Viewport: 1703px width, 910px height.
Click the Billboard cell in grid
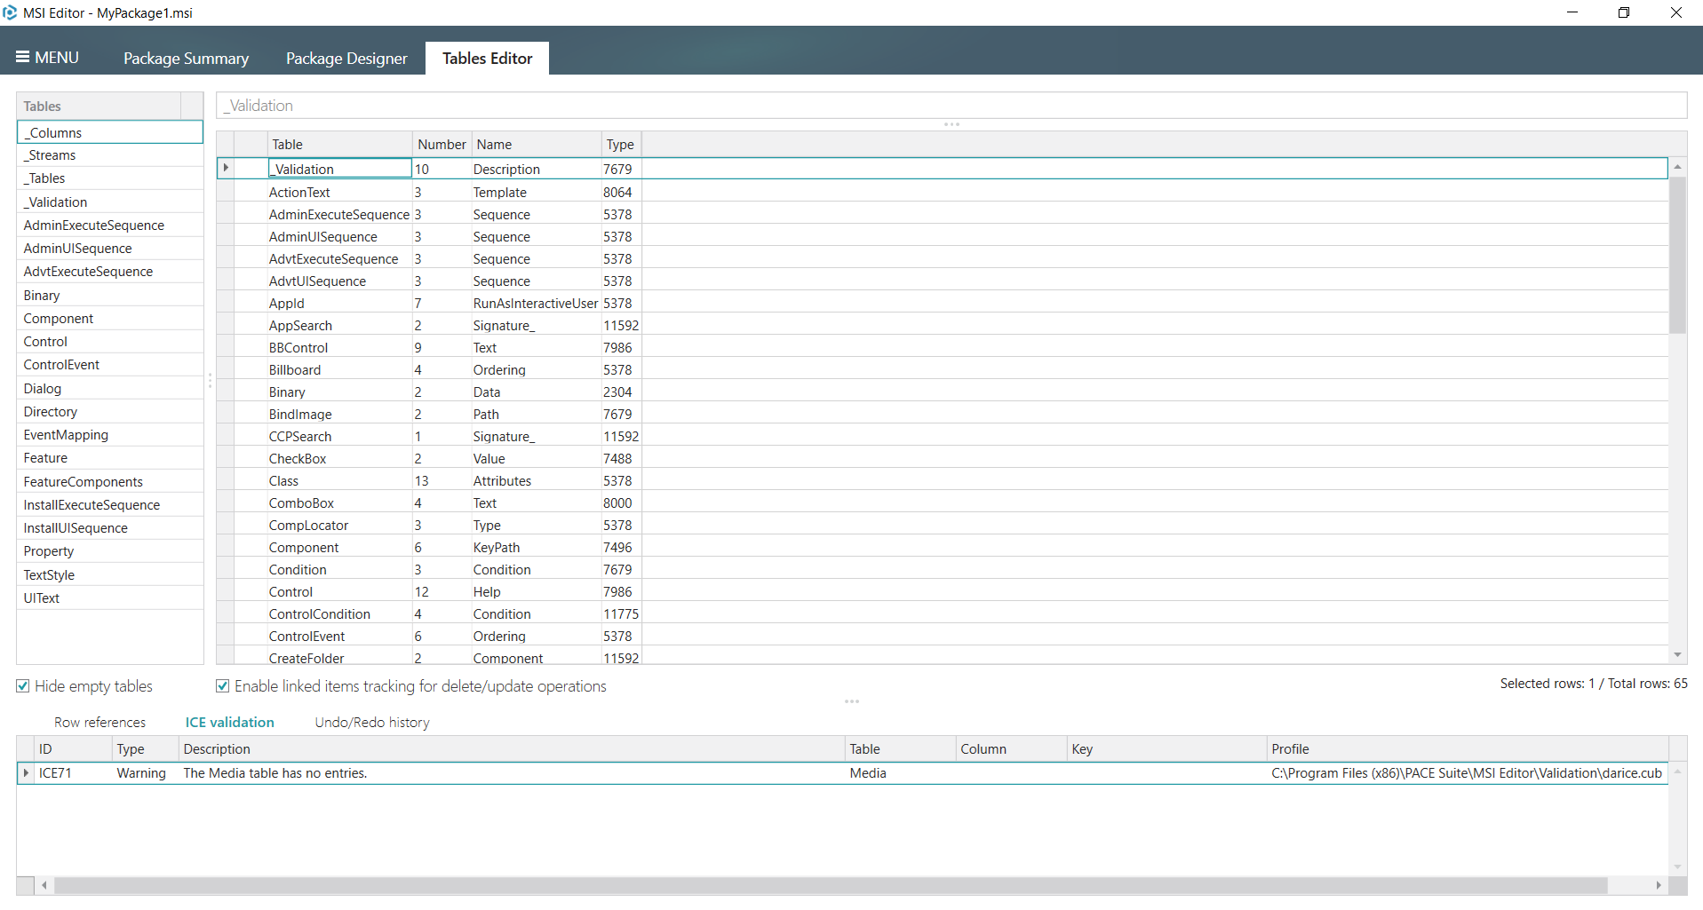coord(340,370)
